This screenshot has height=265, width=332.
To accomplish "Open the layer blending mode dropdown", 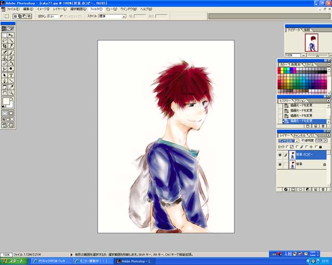I will click(x=288, y=141).
